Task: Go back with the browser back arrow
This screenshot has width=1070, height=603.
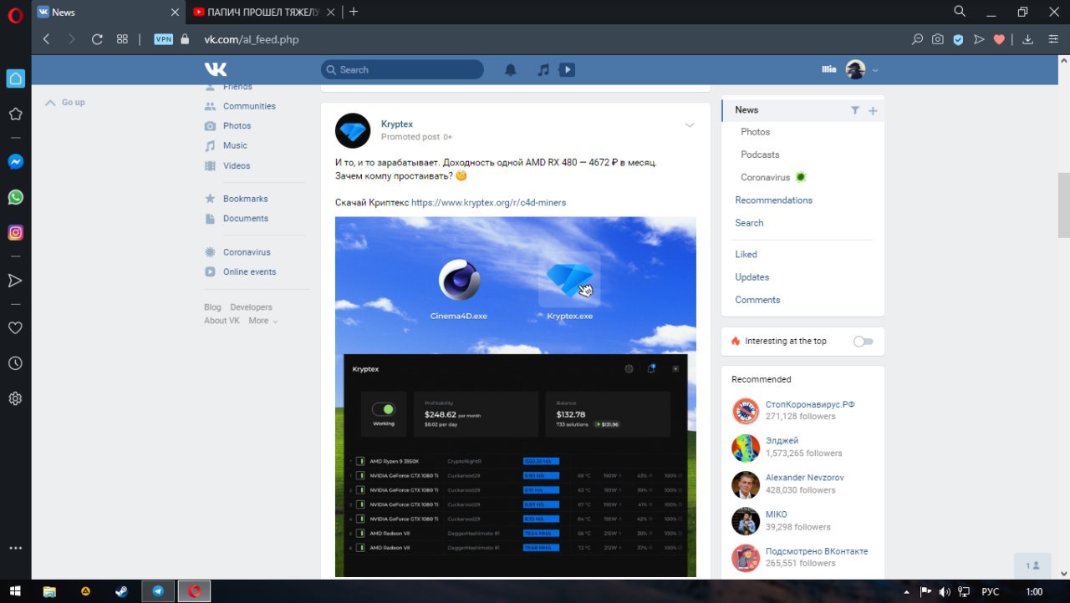Action: 46,39
